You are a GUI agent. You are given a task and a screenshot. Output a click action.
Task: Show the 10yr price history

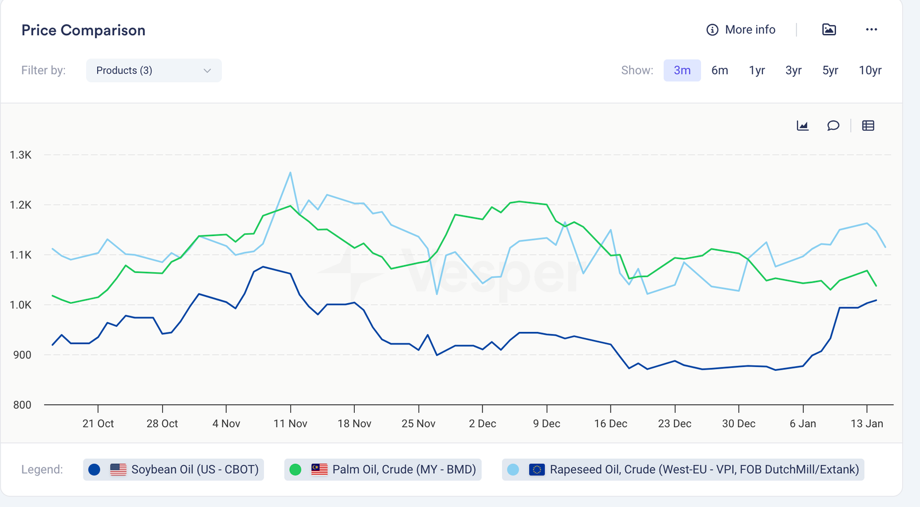pyautogui.click(x=869, y=71)
